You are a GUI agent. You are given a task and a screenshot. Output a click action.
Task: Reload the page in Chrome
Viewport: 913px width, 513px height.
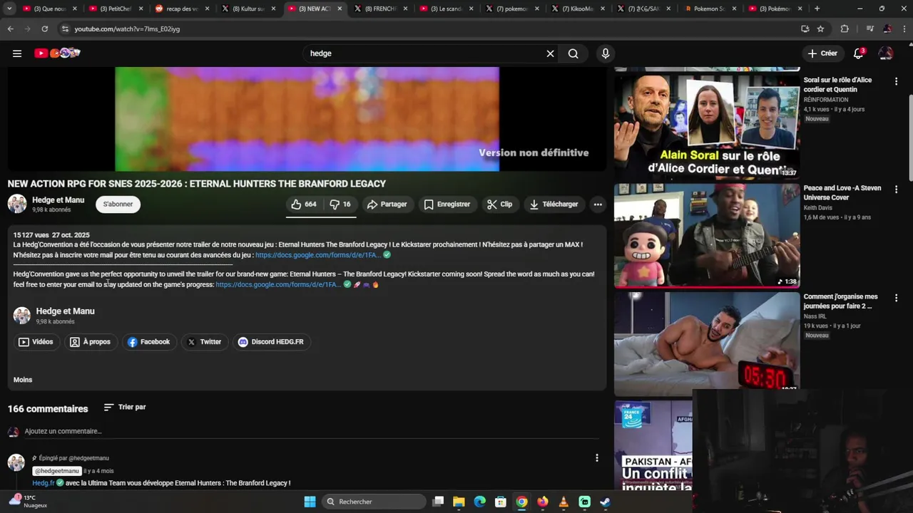tap(44, 28)
